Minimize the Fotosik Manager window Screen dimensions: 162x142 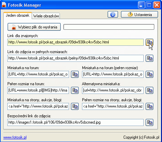click(x=141, y=5)
